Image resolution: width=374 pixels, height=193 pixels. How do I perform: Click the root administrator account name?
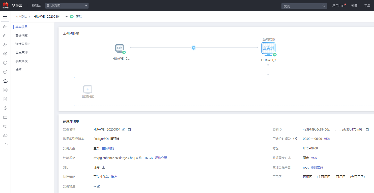point(306,167)
